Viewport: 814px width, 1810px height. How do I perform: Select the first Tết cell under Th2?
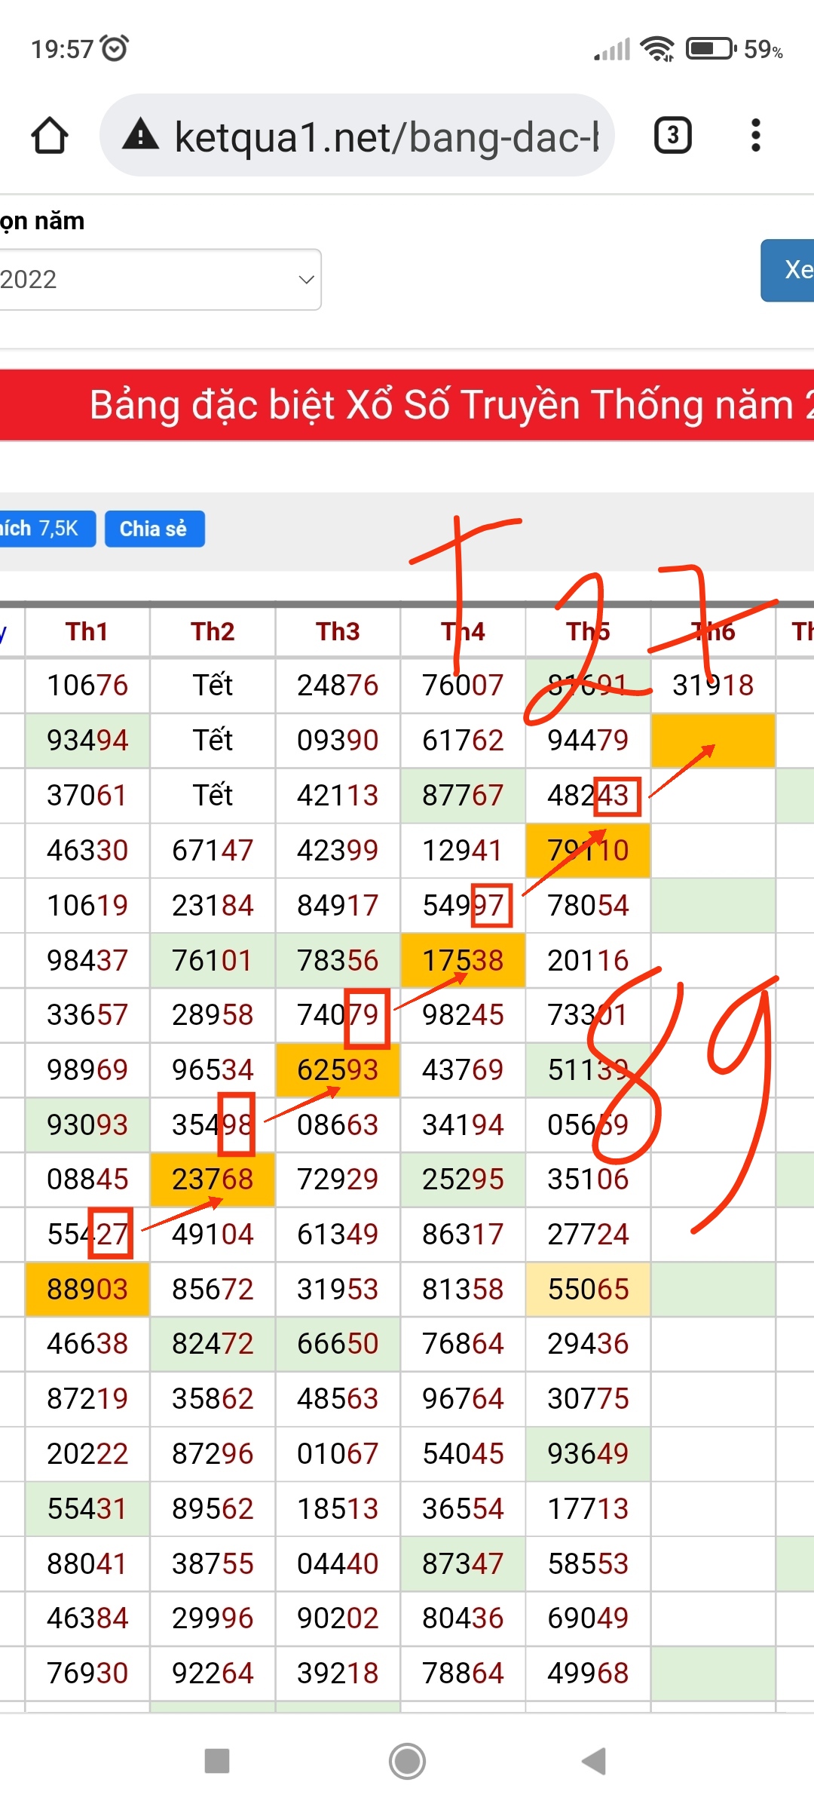click(213, 686)
